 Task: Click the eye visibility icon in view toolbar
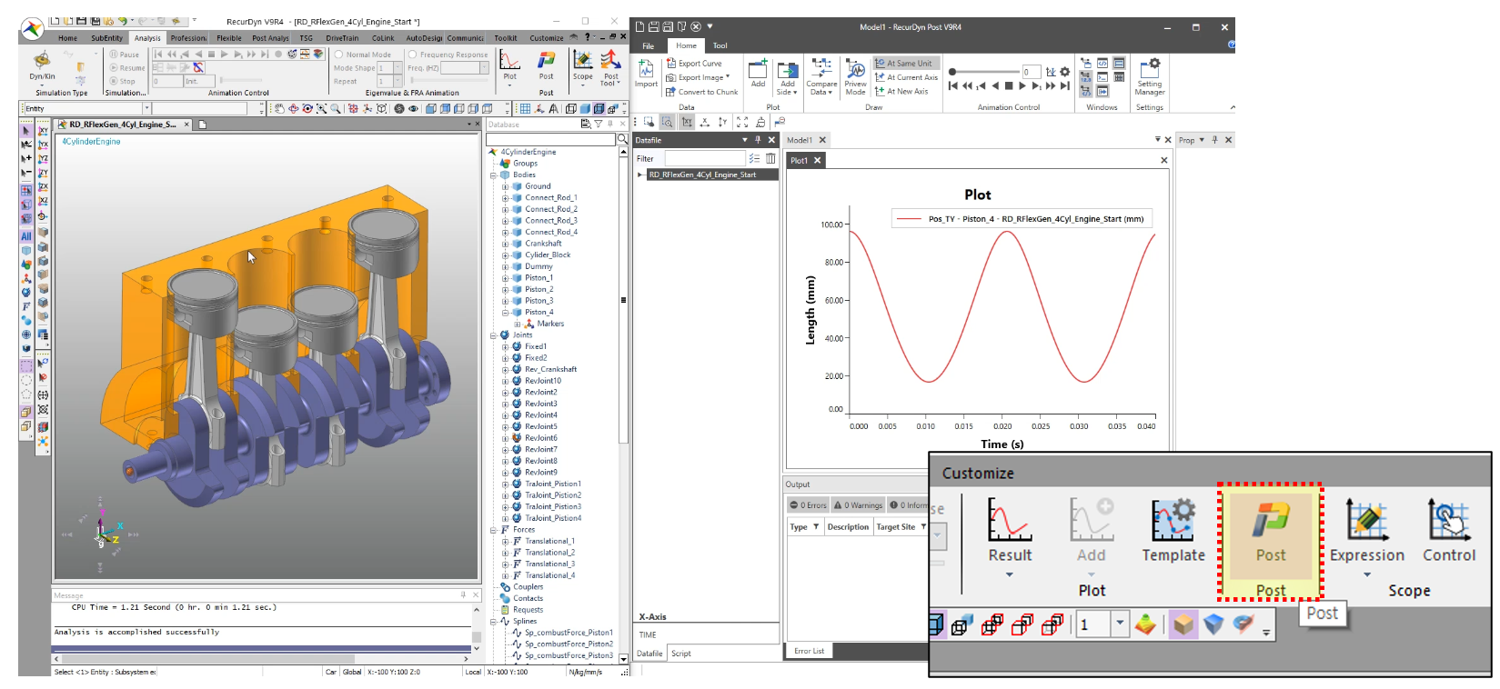click(x=413, y=108)
